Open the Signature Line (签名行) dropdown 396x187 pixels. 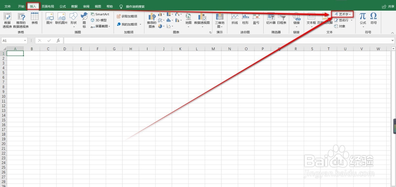352,20
